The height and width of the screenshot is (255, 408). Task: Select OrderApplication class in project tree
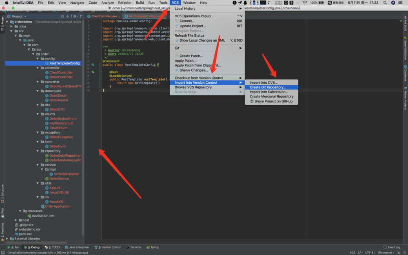(55, 206)
